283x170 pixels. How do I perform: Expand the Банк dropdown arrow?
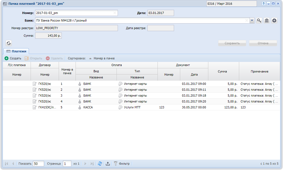coord(252,20)
